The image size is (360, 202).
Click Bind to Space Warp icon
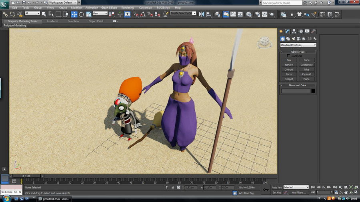coord(20,14)
